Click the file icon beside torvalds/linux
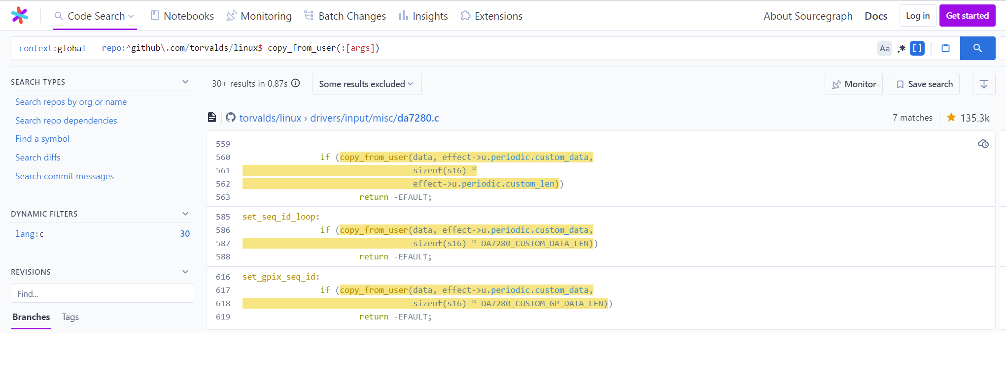 click(212, 117)
